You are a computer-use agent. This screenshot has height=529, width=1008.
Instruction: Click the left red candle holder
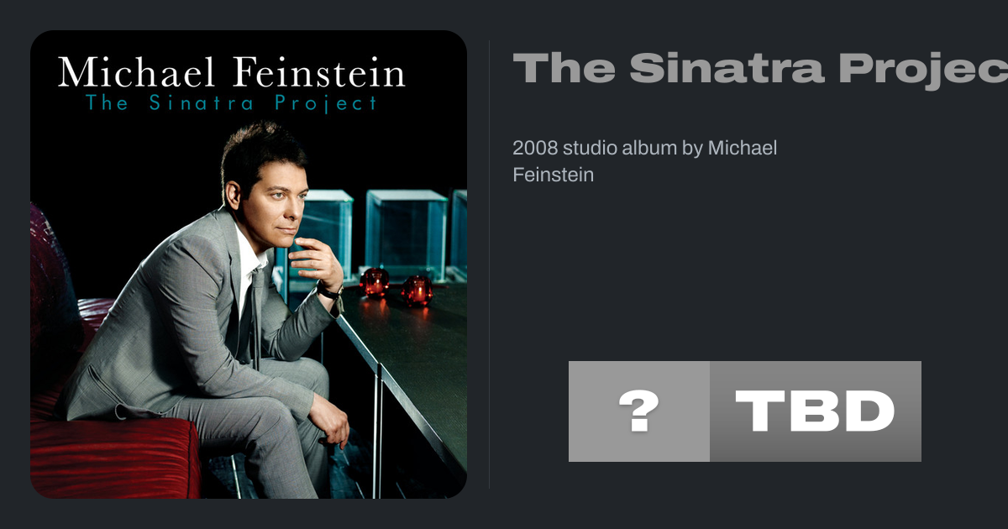(x=375, y=282)
